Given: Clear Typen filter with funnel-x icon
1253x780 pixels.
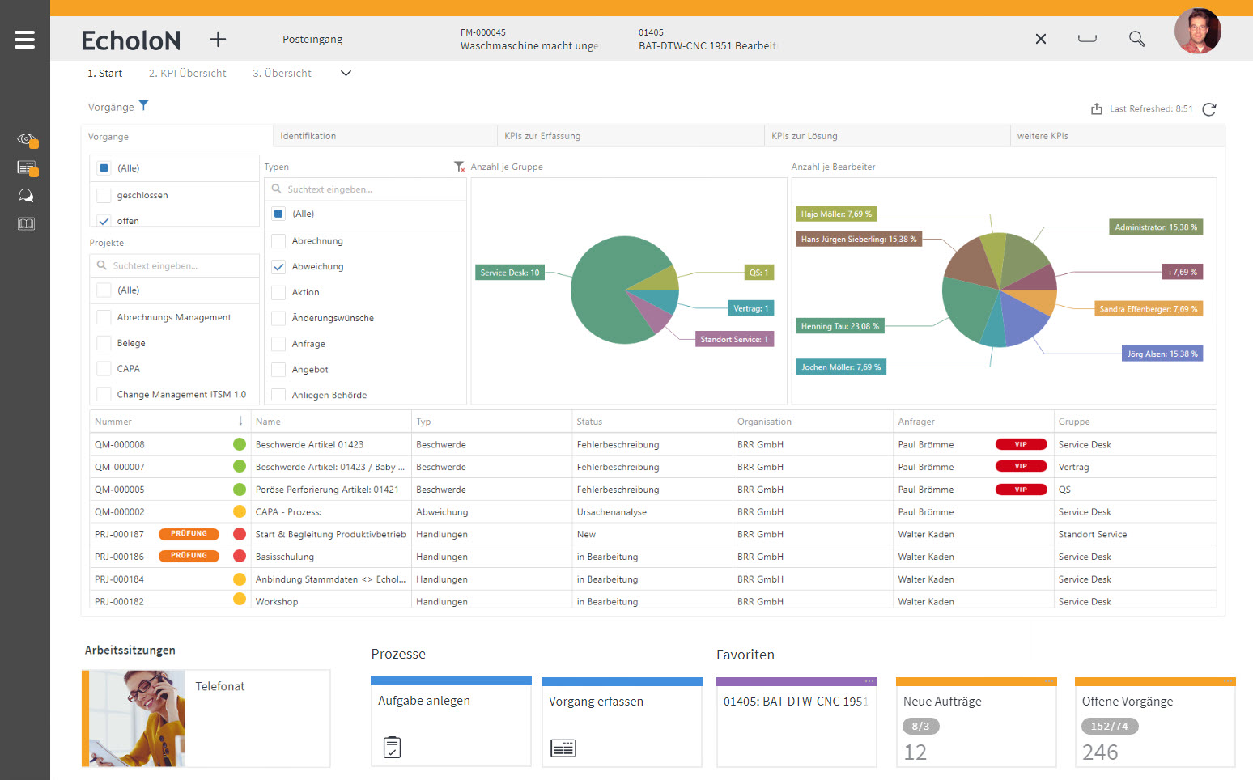Looking at the screenshot, I should pyautogui.click(x=459, y=166).
